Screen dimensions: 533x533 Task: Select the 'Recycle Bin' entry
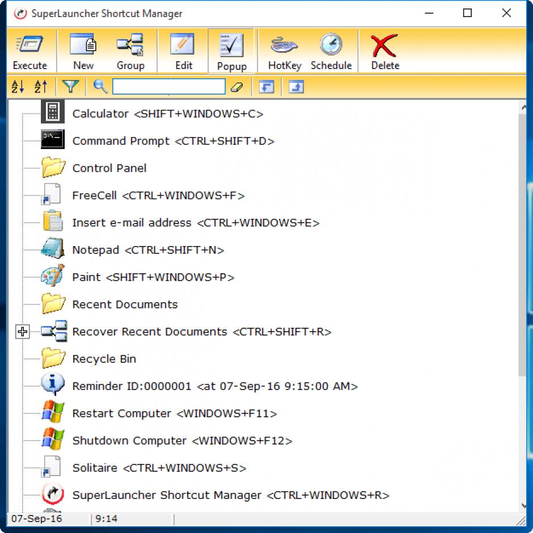(104, 359)
